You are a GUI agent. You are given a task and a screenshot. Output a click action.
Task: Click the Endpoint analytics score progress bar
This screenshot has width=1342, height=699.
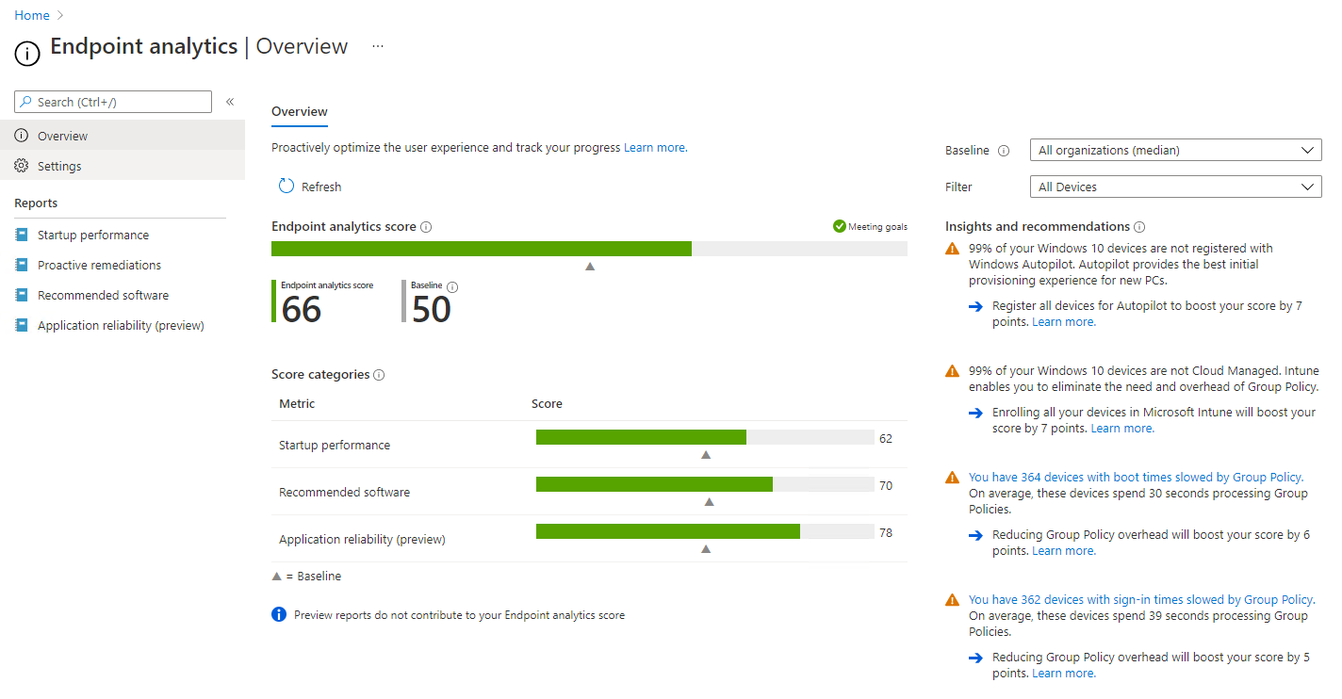[x=588, y=249]
